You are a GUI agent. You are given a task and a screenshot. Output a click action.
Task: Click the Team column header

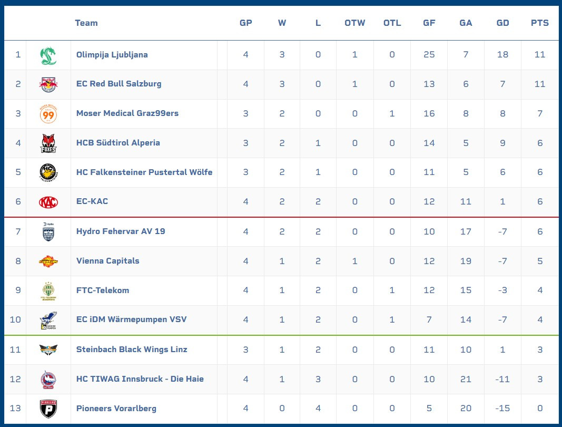tap(86, 23)
